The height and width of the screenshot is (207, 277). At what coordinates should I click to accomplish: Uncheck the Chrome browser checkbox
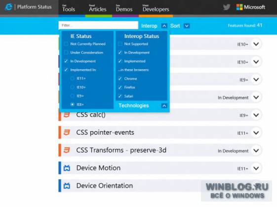(120, 78)
